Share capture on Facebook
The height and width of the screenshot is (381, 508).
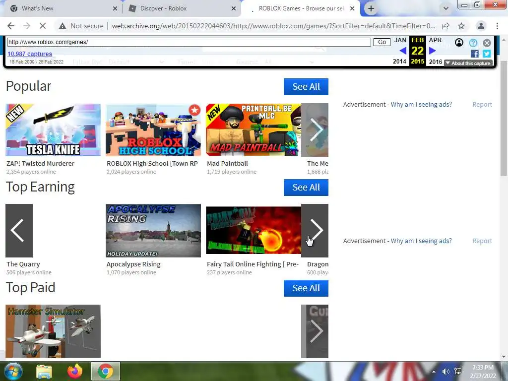pyautogui.click(x=475, y=54)
